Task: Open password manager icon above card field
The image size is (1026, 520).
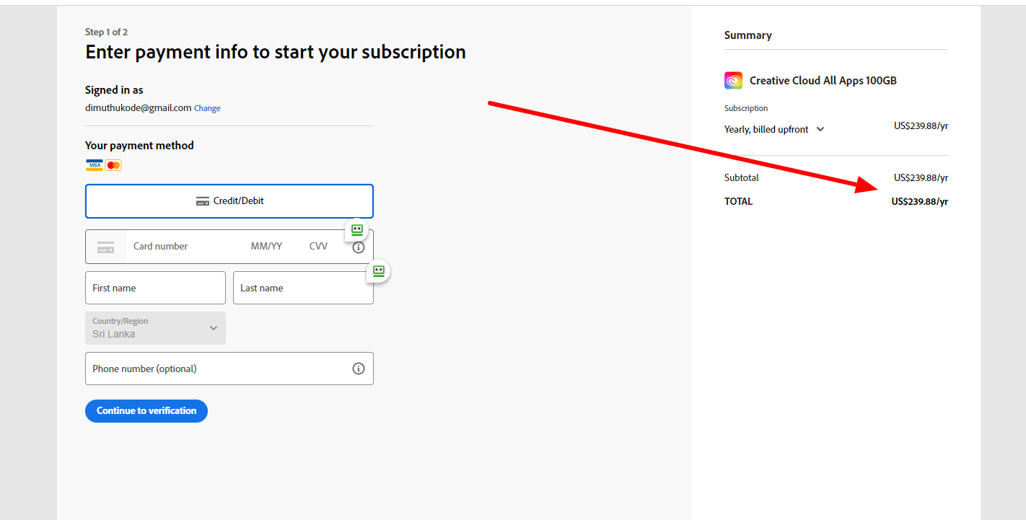Action: [x=356, y=230]
